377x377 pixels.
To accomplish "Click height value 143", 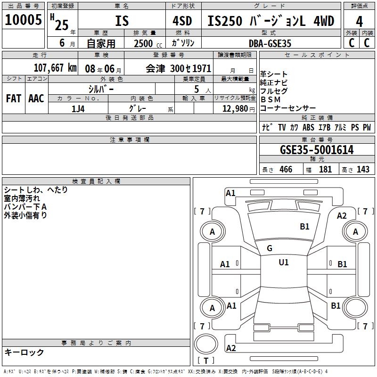I will (363, 169).
